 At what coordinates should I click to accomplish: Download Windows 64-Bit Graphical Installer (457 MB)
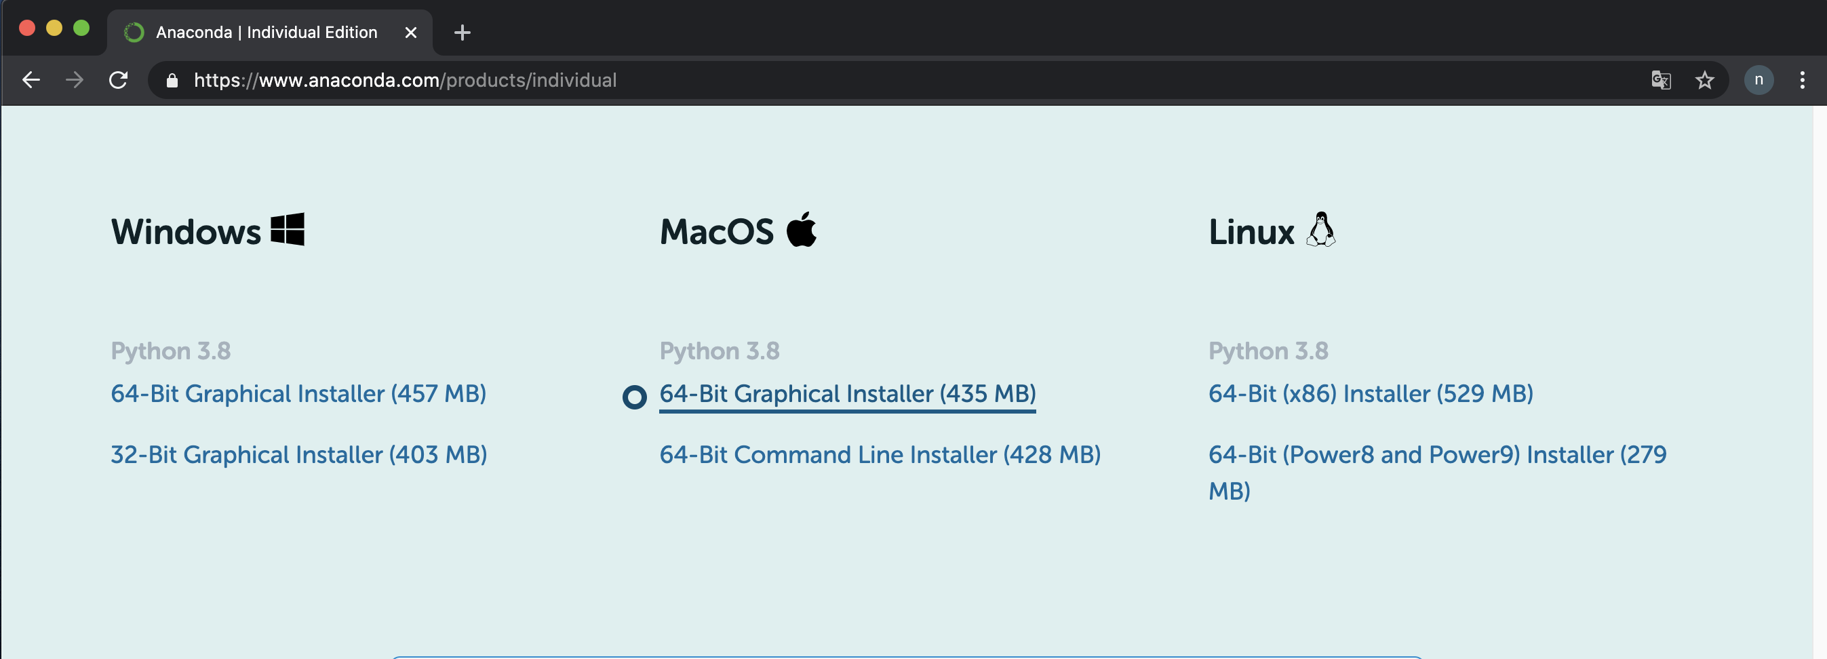pos(298,394)
